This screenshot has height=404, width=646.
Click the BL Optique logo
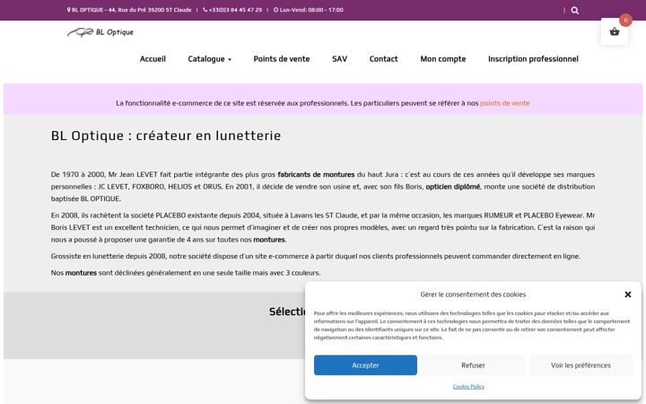coord(100,32)
